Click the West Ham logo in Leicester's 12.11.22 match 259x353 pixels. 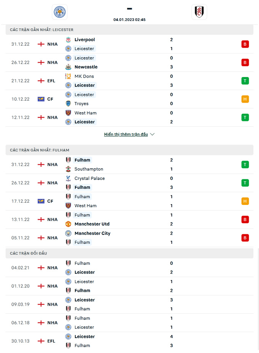coord(68,113)
